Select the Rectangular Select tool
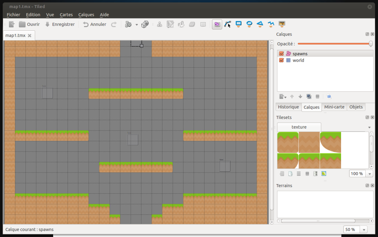Viewport: 378px width, 237px height. click(203, 24)
